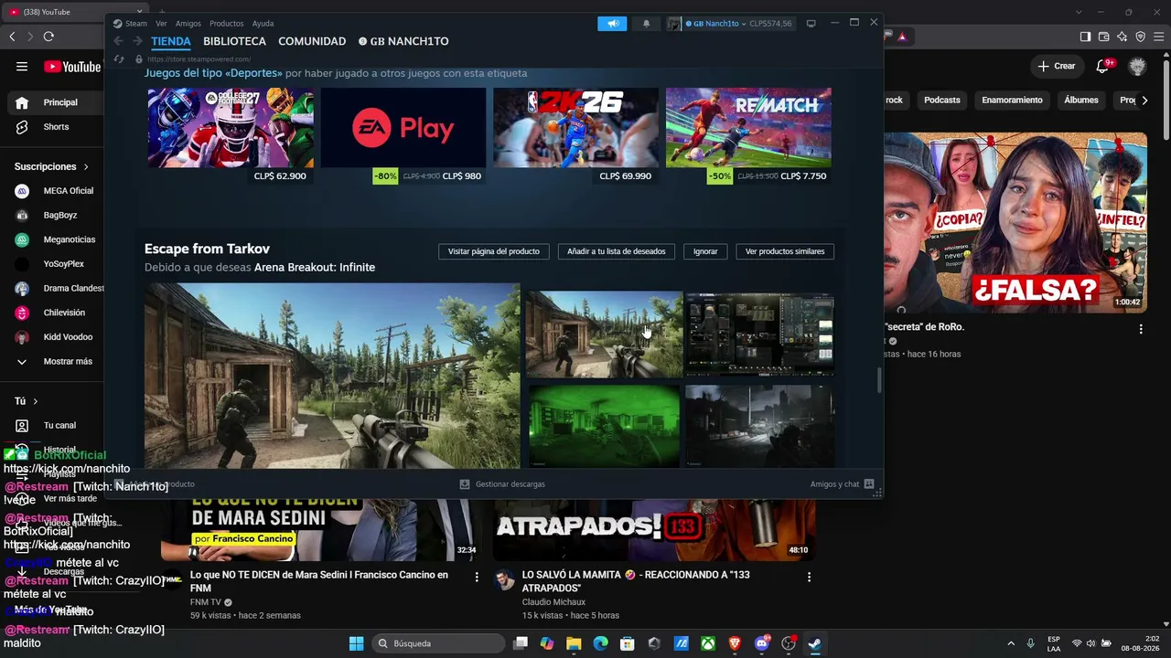The width and height of the screenshot is (1171, 658).
Task: Open YouTube notifications bell
Action: [1102, 66]
